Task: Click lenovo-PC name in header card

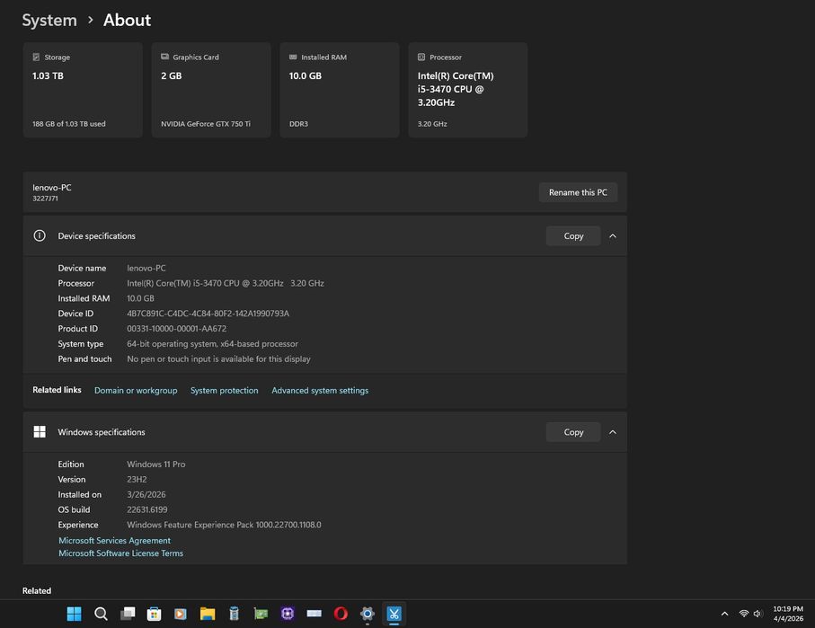Action: pyautogui.click(x=52, y=187)
